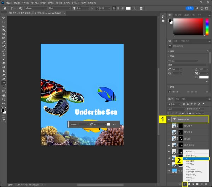Select the Hand tool
Viewport: 212px width, 187px height.
(x=4, y=95)
